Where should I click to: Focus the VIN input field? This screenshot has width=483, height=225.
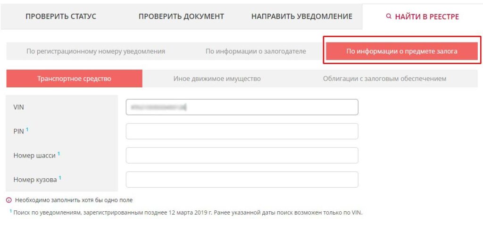241,107
